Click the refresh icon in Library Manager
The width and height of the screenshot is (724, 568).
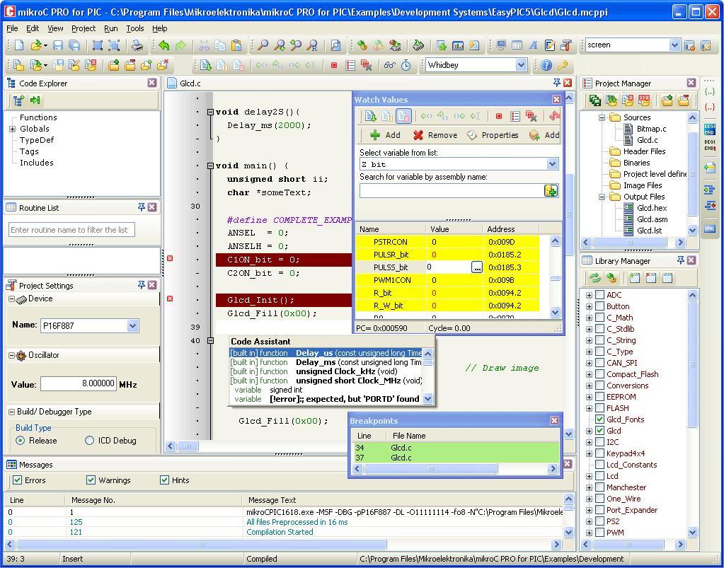point(594,277)
